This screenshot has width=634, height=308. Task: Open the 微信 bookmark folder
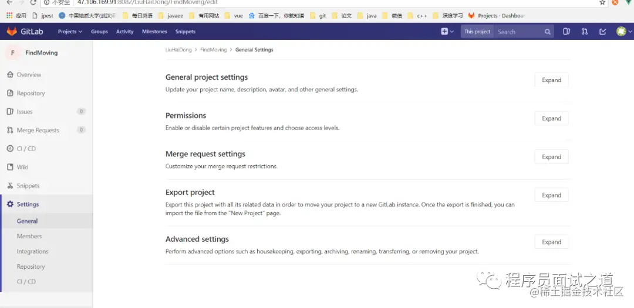point(392,16)
